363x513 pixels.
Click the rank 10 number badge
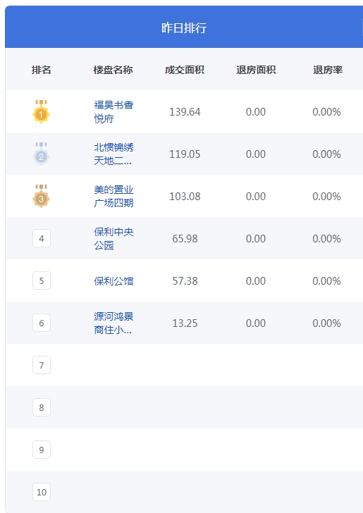coord(42,492)
